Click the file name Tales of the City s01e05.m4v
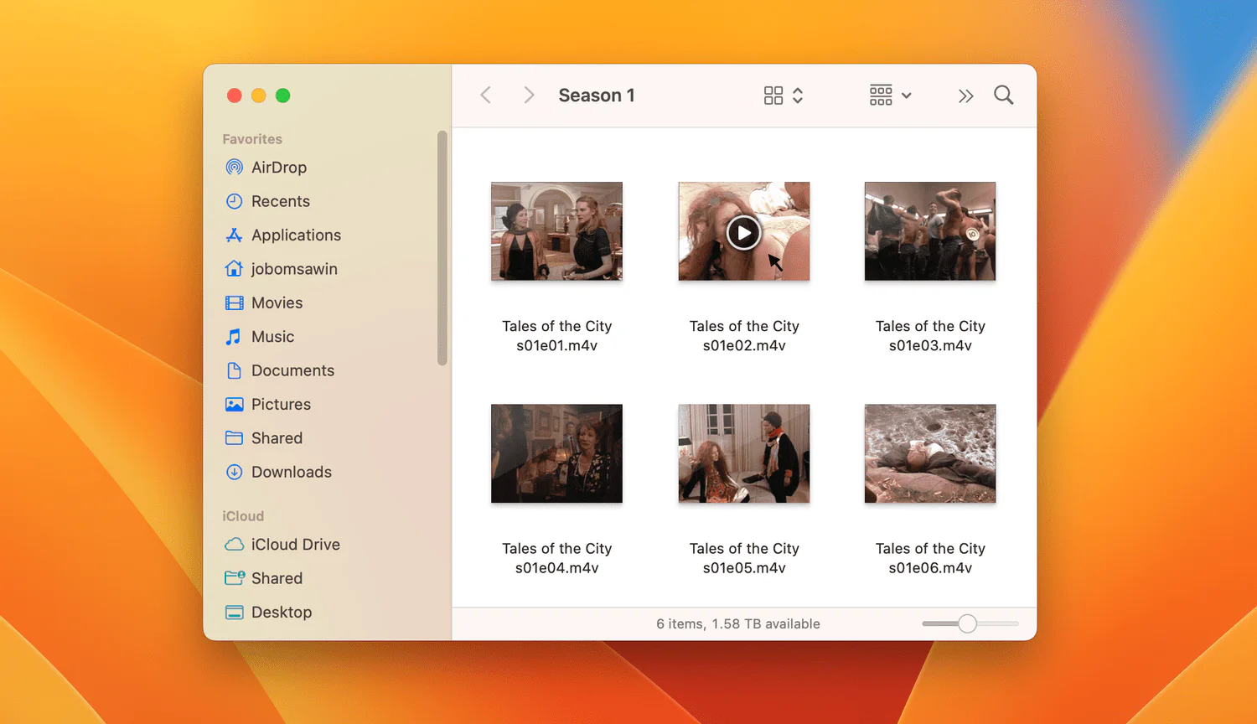Screen dimensions: 1257x724 tap(744, 558)
